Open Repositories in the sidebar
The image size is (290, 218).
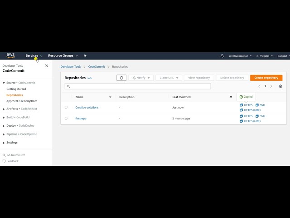pyautogui.click(x=14, y=95)
